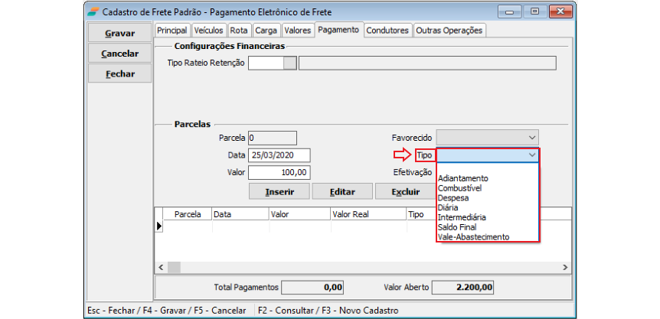Image resolution: width=660 pixels, height=319 pixels.
Task: Choose Combustível in the Tipo list
Action: point(459,188)
